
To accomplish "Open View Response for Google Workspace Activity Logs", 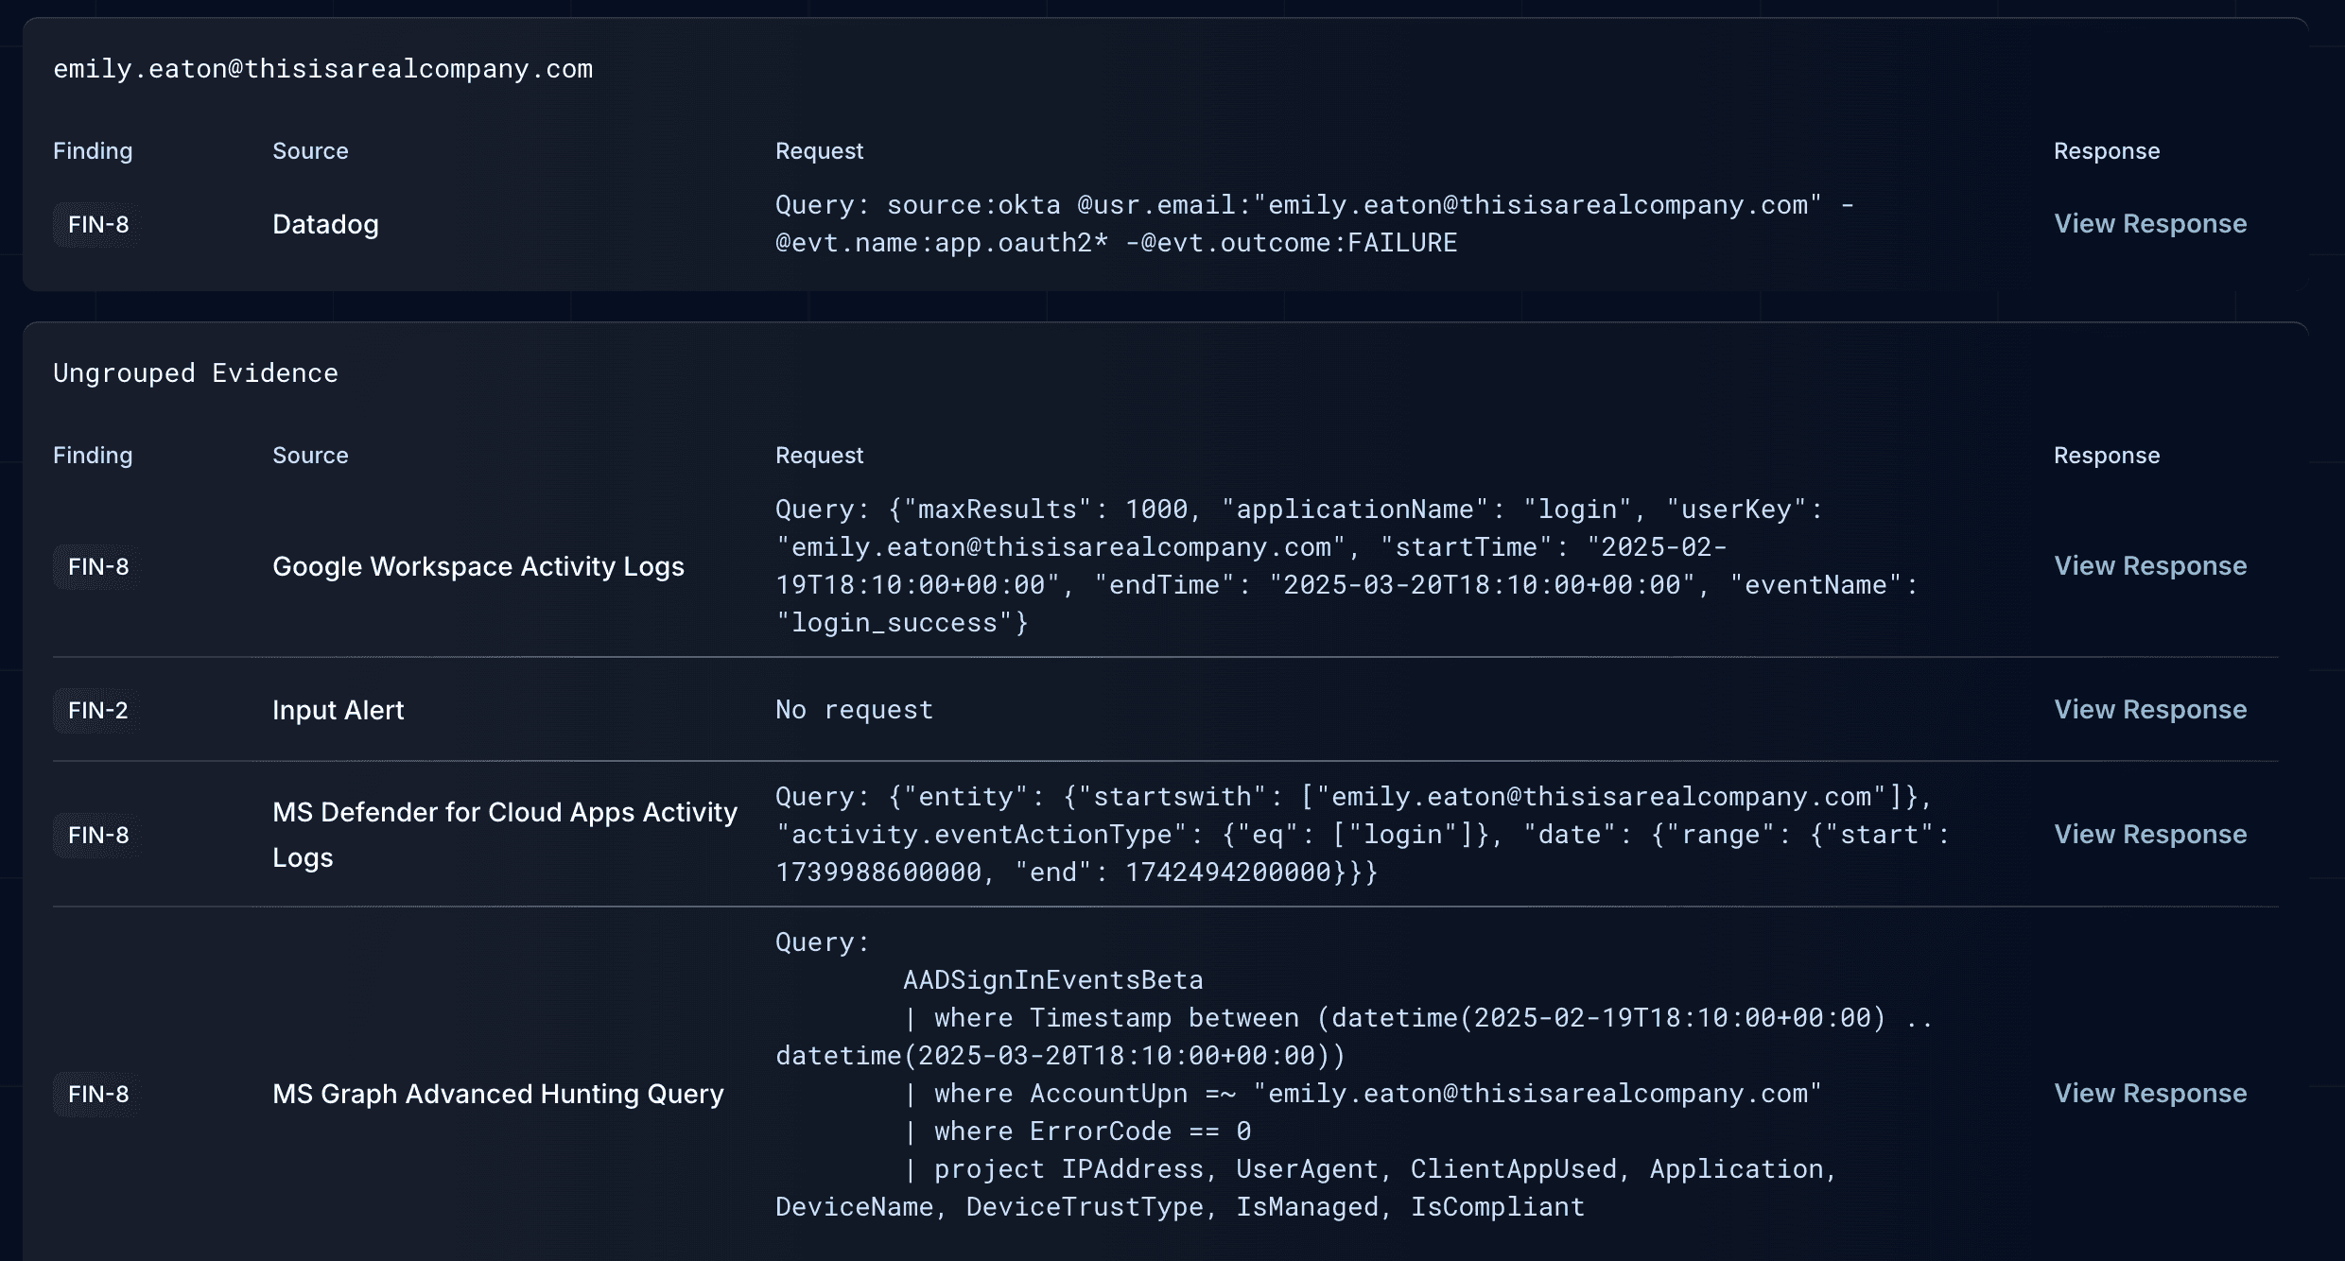I will pyautogui.click(x=2150, y=566).
